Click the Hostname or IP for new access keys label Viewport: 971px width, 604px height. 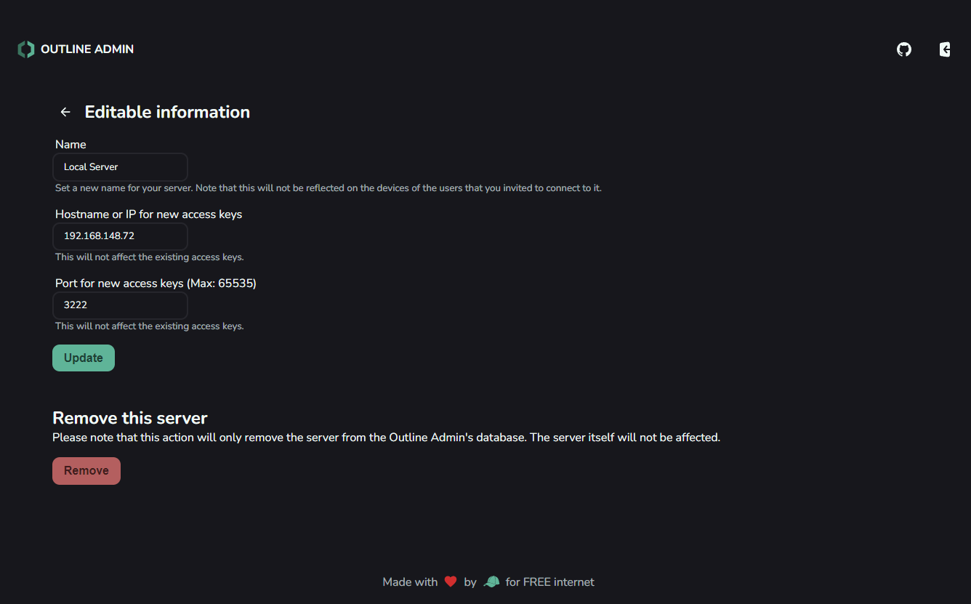click(149, 214)
